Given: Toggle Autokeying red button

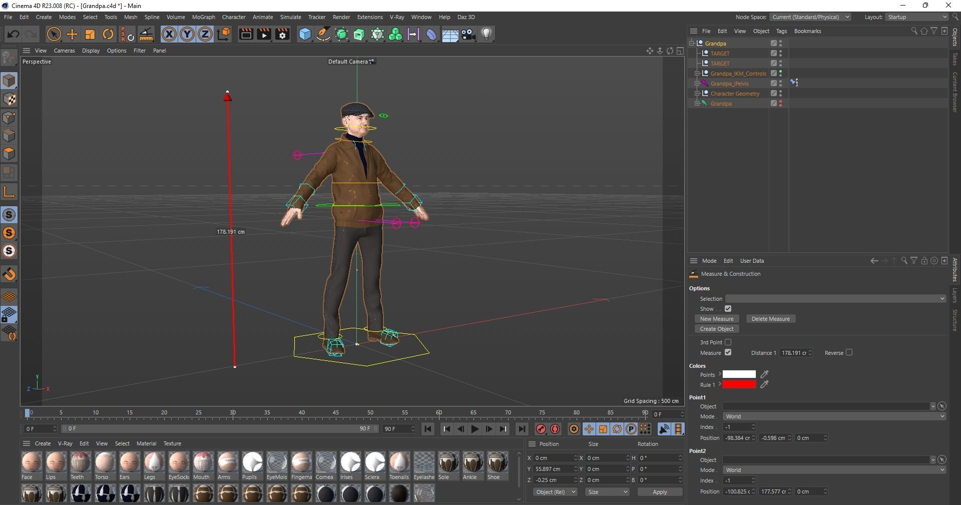Looking at the screenshot, I should pos(555,429).
